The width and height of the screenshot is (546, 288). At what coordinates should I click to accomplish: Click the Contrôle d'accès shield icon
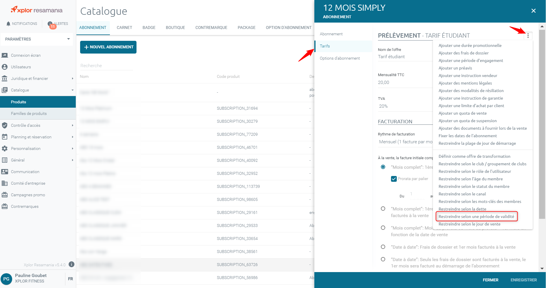pyautogui.click(x=5, y=125)
